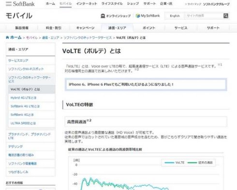The image size is (237, 190).
Task: Click the VoLTE legend entry in chart
Action: coord(175,162)
